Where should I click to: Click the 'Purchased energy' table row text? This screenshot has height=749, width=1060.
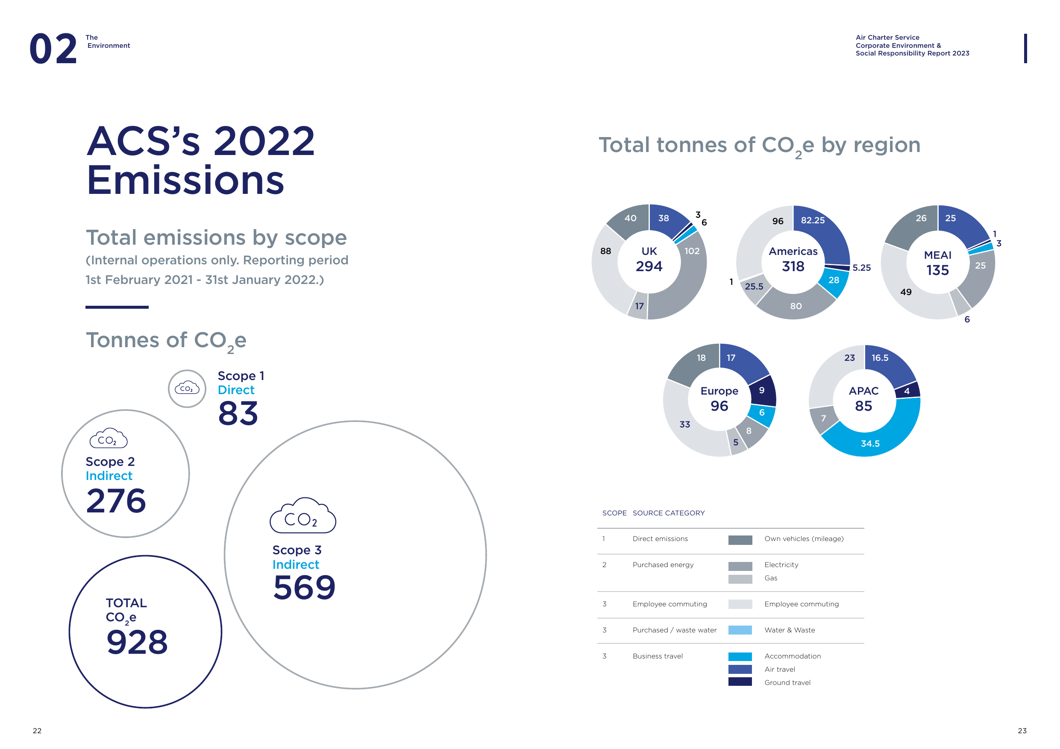coord(663,565)
